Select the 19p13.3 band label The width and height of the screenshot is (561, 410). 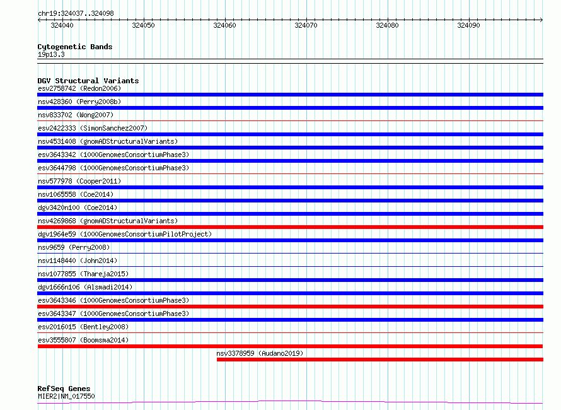51,54
